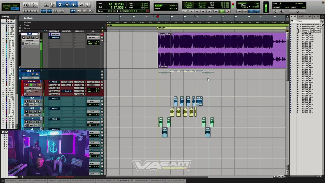
Task: Solo the VOX 1.1 folder track
Action: point(32,74)
